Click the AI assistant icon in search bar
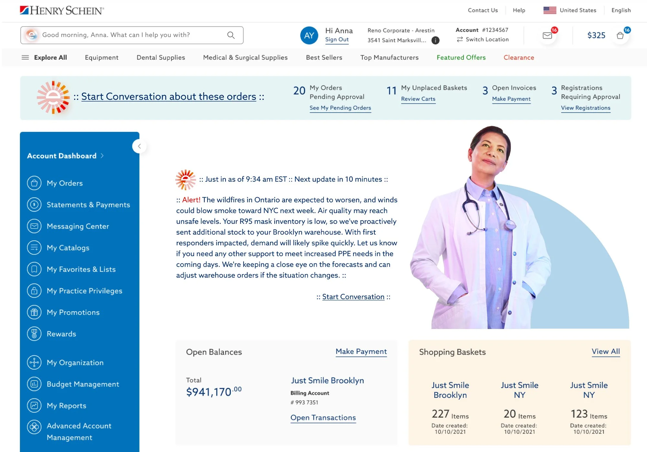Viewport: 647px width, 452px height. tap(32, 35)
